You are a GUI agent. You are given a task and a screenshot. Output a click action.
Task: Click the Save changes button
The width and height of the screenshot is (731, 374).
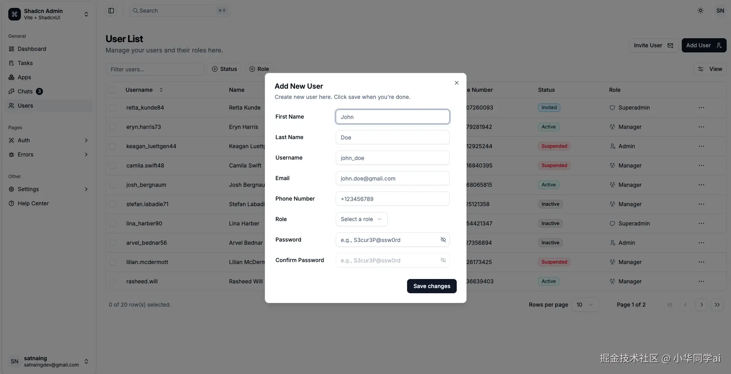click(x=432, y=286)
